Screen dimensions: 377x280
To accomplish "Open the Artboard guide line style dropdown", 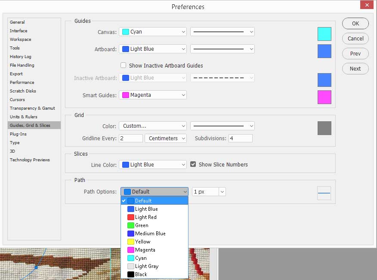I will click(x=222, y=49).
